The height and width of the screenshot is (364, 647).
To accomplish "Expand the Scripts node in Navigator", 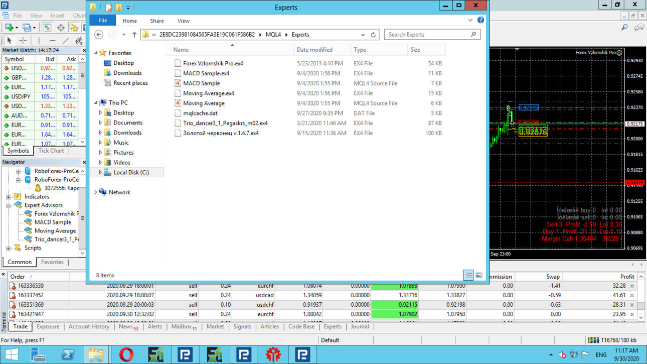I will [x=9, y=248].
